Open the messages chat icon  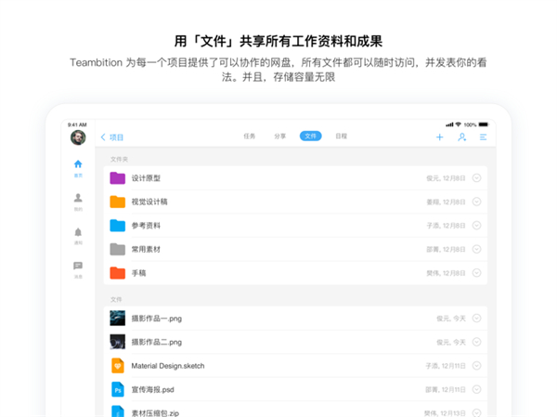point(78,266)
